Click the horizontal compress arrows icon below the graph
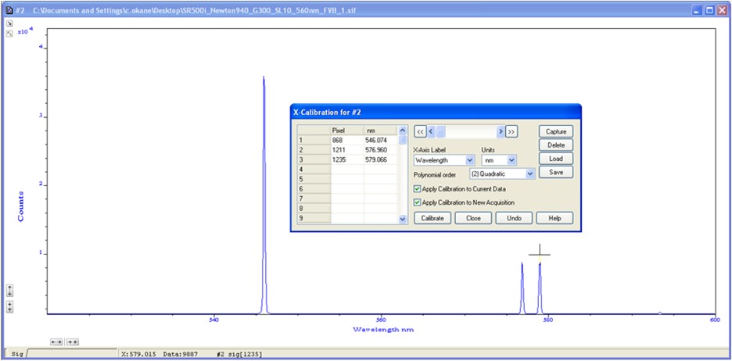The height and width of the screenshot is (361, 732). 73,342
